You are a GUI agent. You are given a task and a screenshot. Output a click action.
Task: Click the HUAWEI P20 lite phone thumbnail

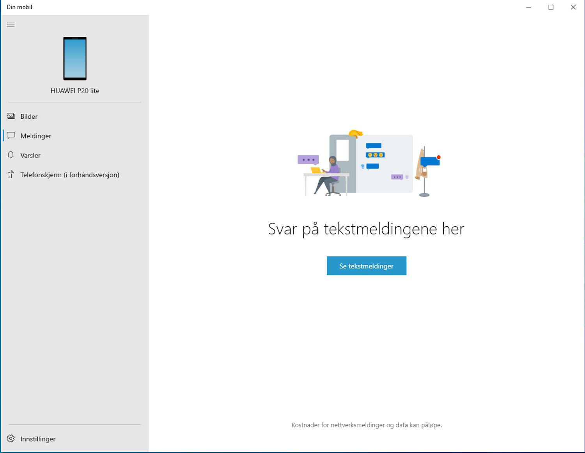click(x=75, y=58)
